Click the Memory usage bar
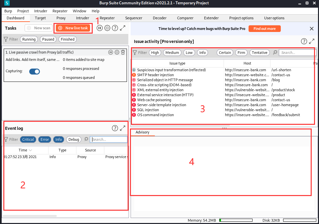319x224 pixels. [x=236, y=220]
